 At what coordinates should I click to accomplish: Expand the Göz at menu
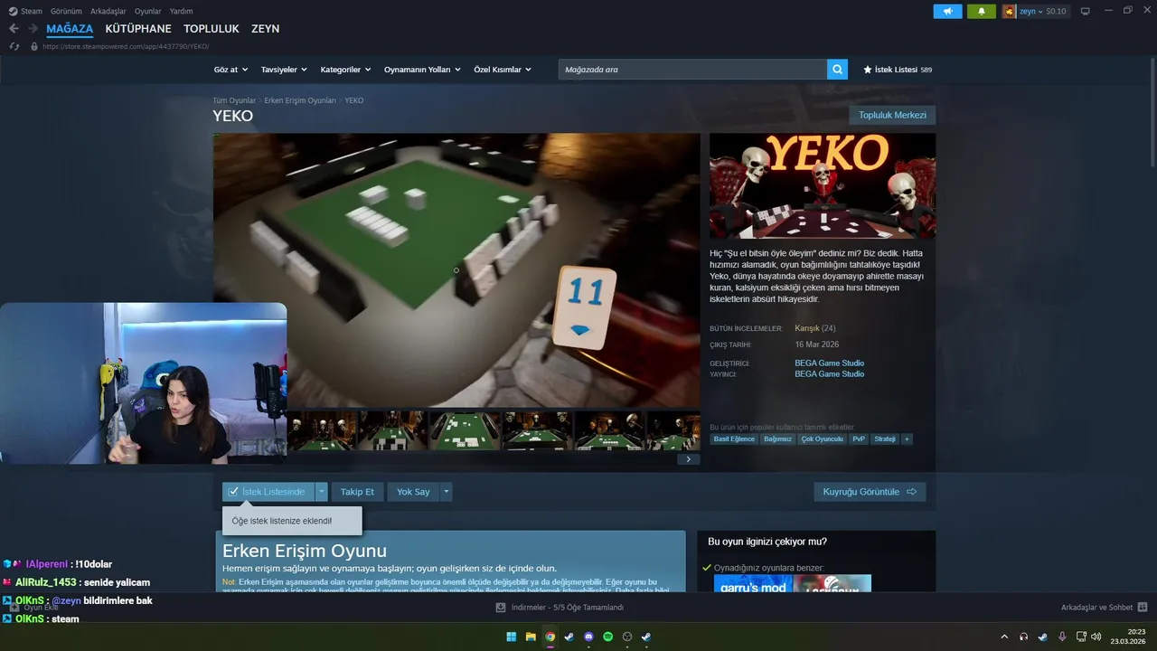pyautogui.click(x=230, y=70)
